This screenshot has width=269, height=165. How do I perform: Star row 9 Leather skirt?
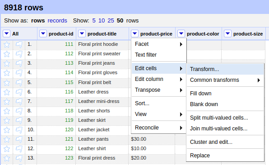(7, 120)
